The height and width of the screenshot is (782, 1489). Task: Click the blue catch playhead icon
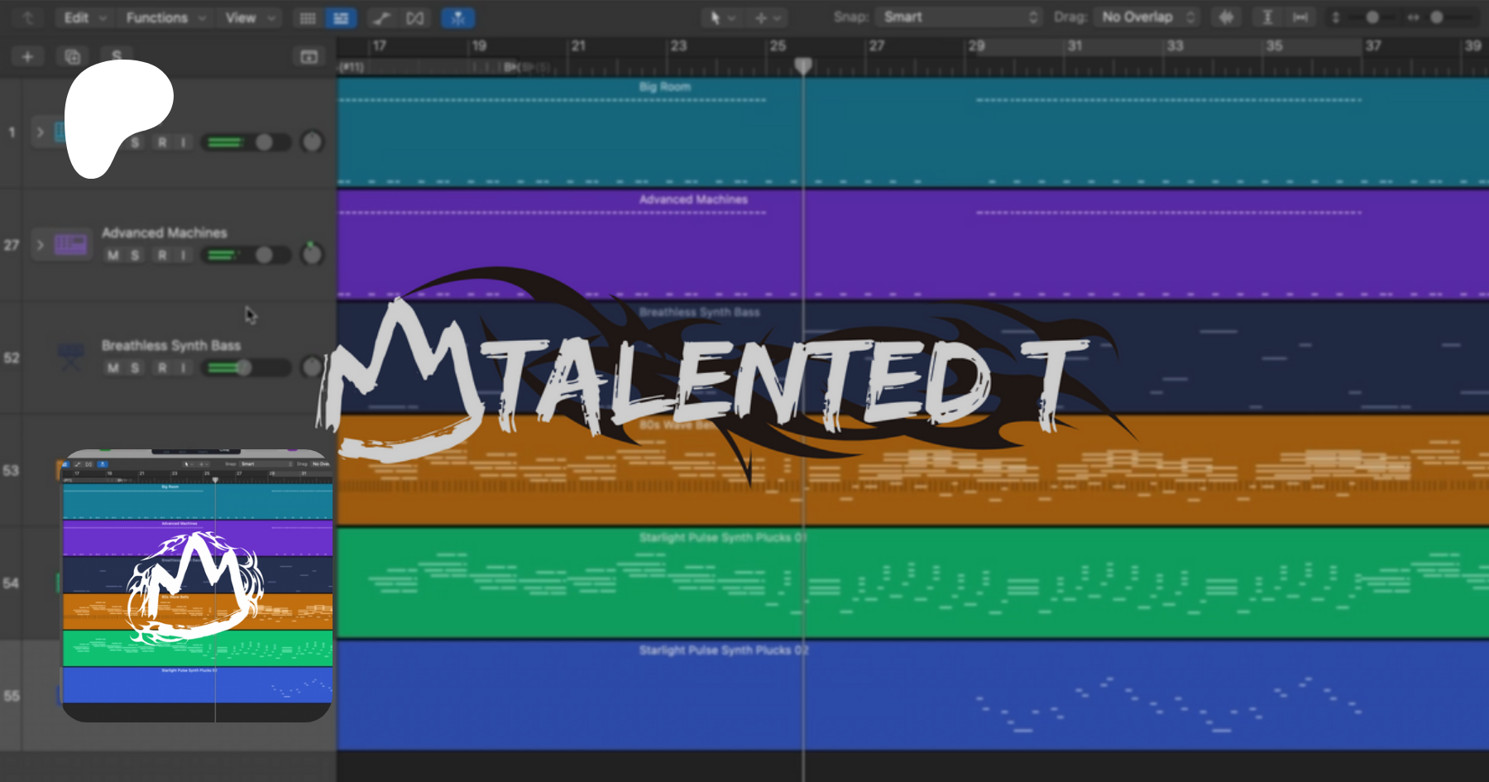coord(457,18)
